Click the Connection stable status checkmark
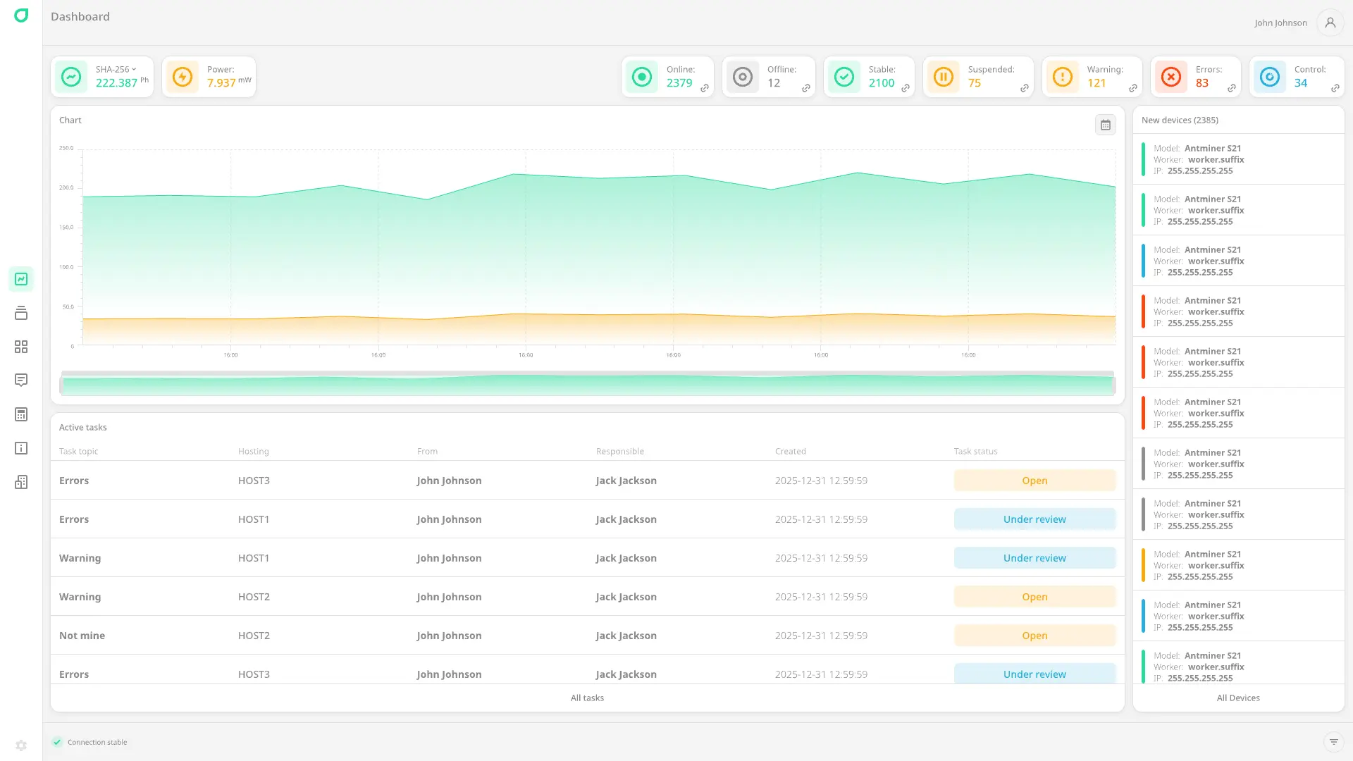1353x761 pixels. tap(57, 742)
